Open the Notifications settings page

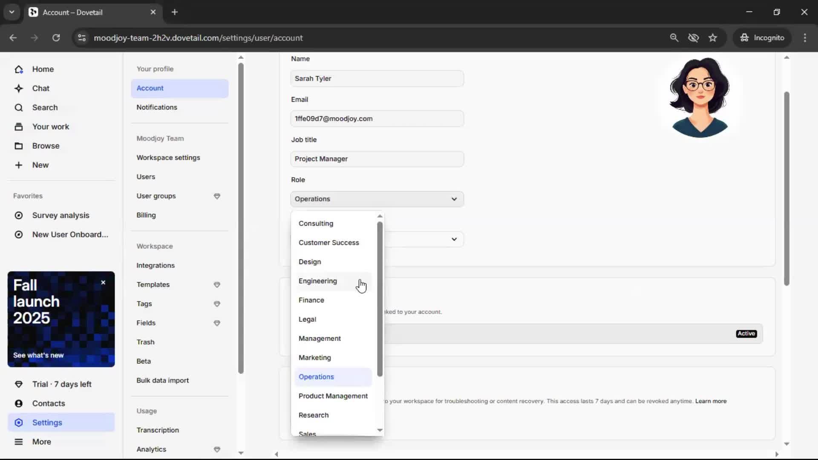157,107
